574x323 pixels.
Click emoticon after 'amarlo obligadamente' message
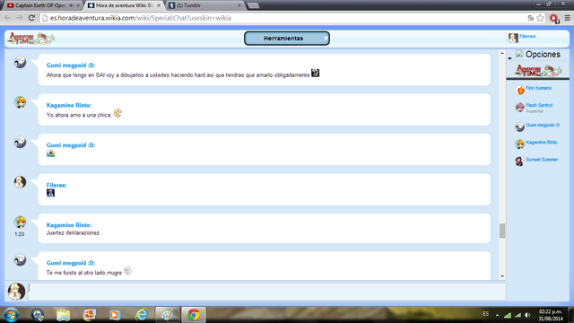315,74
